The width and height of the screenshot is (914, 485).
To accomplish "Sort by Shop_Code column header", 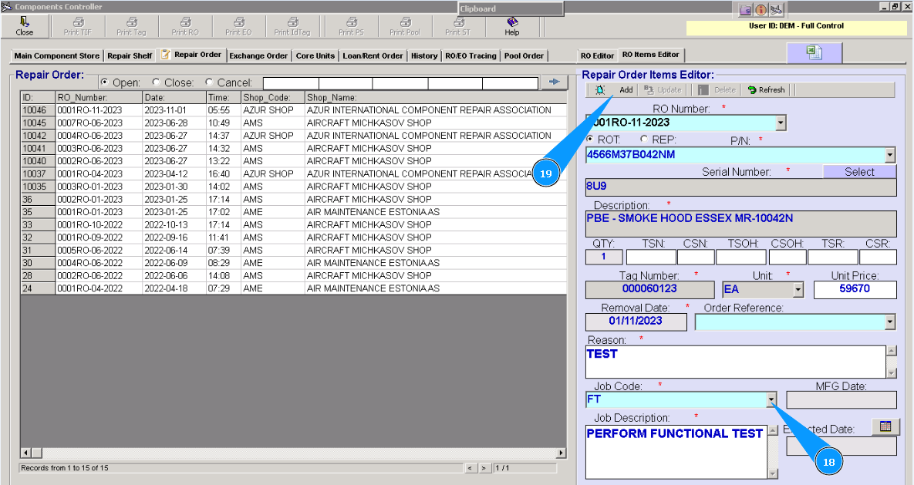I will tap(273, 97).
